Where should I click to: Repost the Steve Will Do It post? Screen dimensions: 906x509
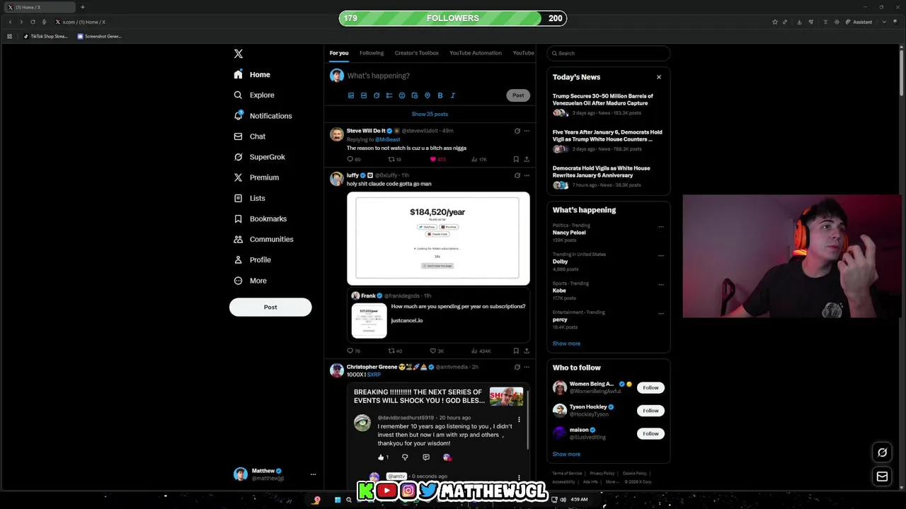pyautogui.click(x=394, y=160)
